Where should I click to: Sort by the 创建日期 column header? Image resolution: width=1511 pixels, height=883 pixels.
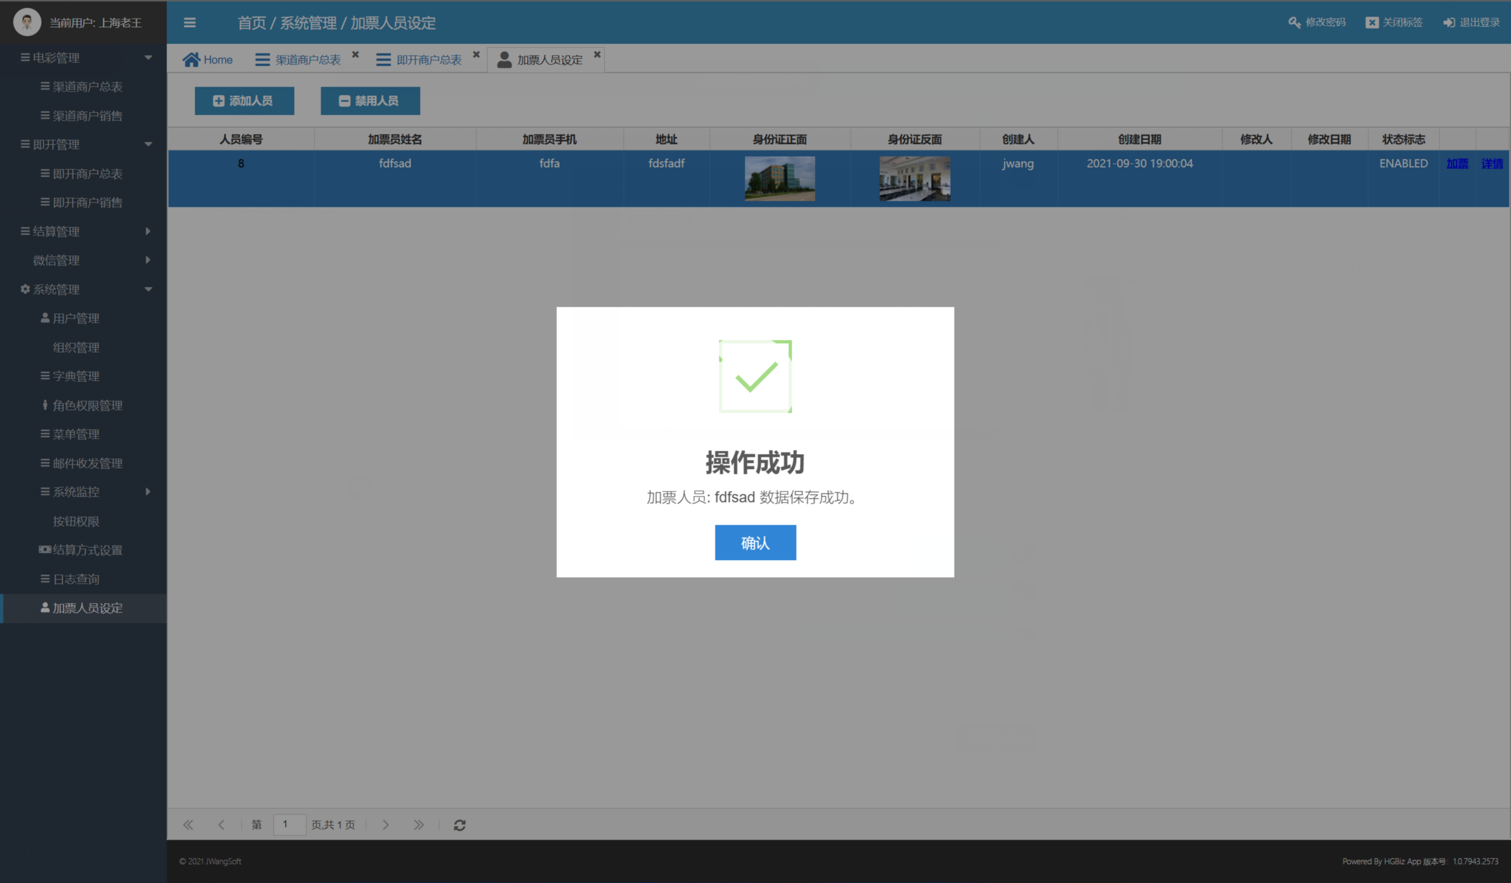1140,139
